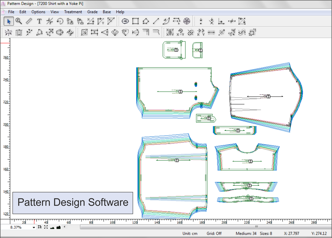This screenshot has width=332, height=238.
Task: Open the Grade menu
Action: pyautogui.click(x=92, y=12)
